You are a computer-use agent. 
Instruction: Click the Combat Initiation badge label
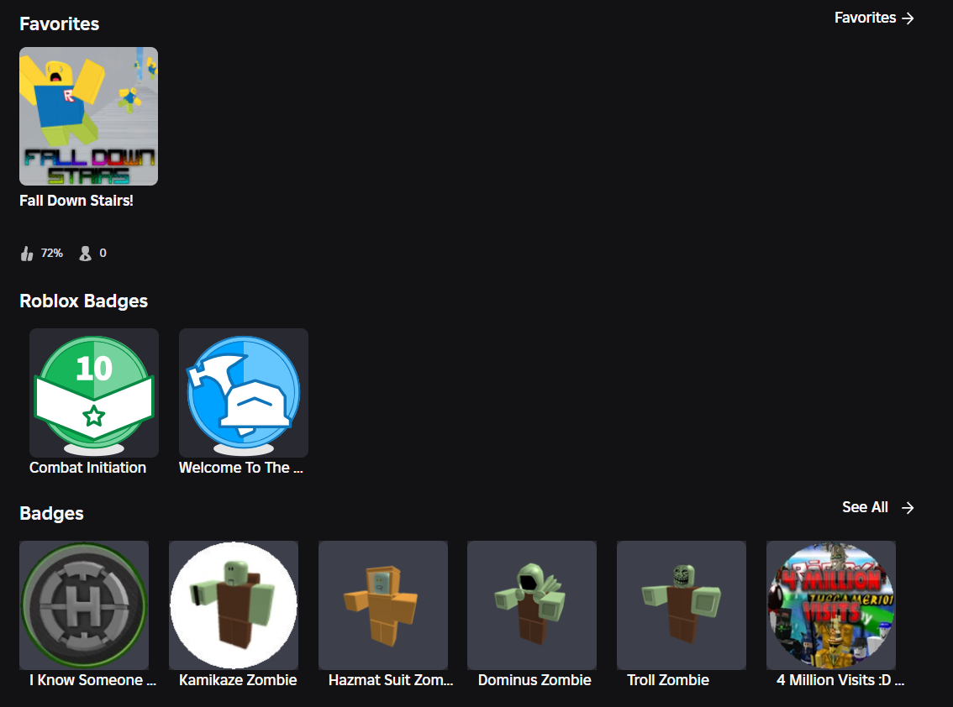coord(88,468)
